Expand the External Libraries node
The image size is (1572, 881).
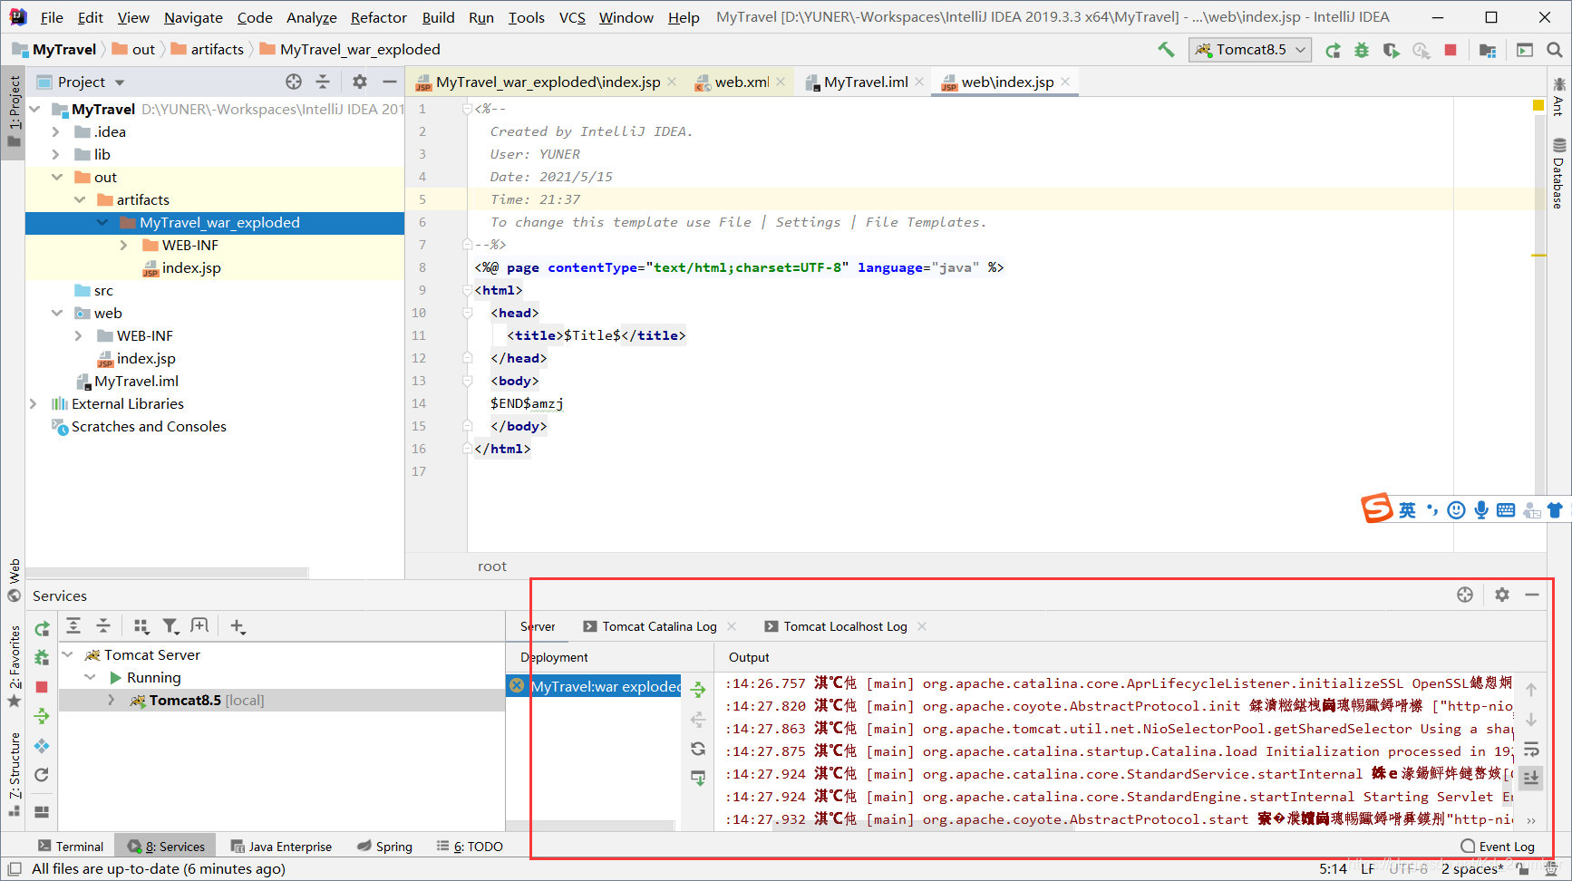[x=34, y=404]
